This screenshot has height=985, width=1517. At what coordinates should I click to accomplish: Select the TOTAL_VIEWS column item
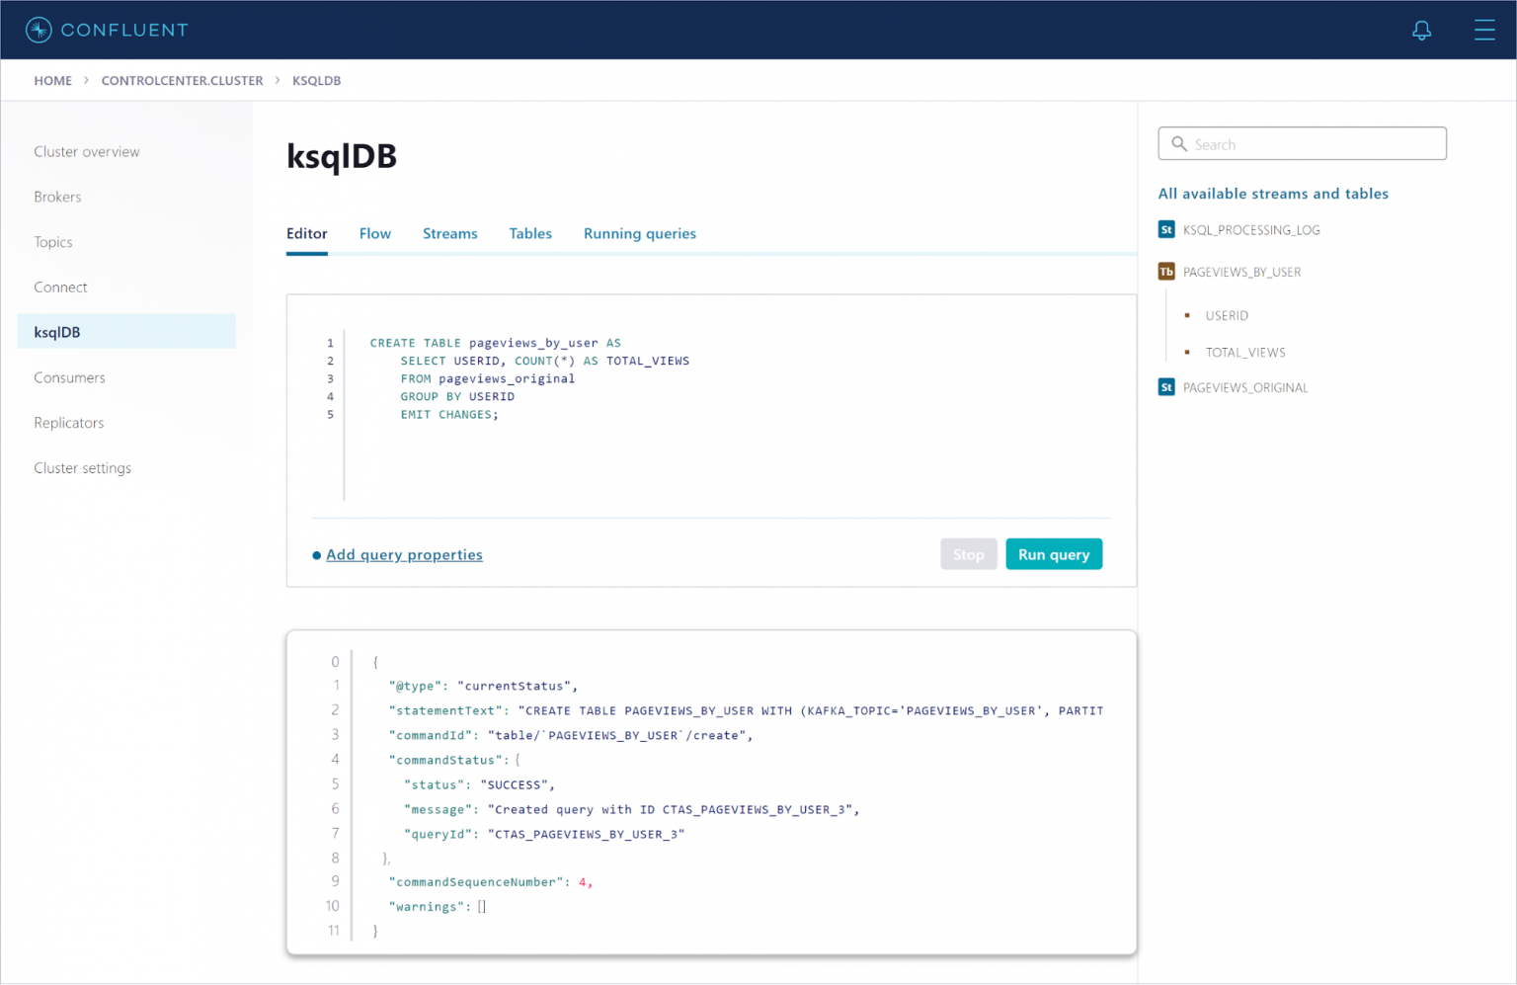tap(1244, 353)
